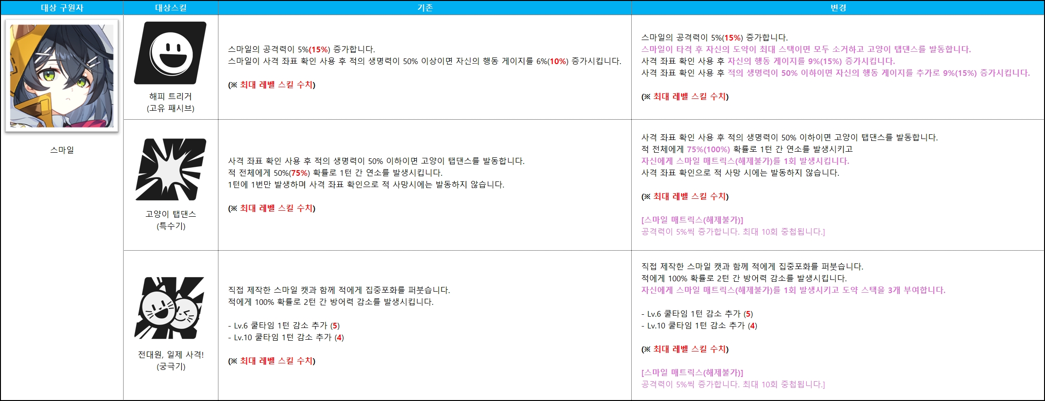Click line 사격 좌표 확인으로 적 사망 시에는
This screenshot has width=1045, height=401.
click(740, 173)
